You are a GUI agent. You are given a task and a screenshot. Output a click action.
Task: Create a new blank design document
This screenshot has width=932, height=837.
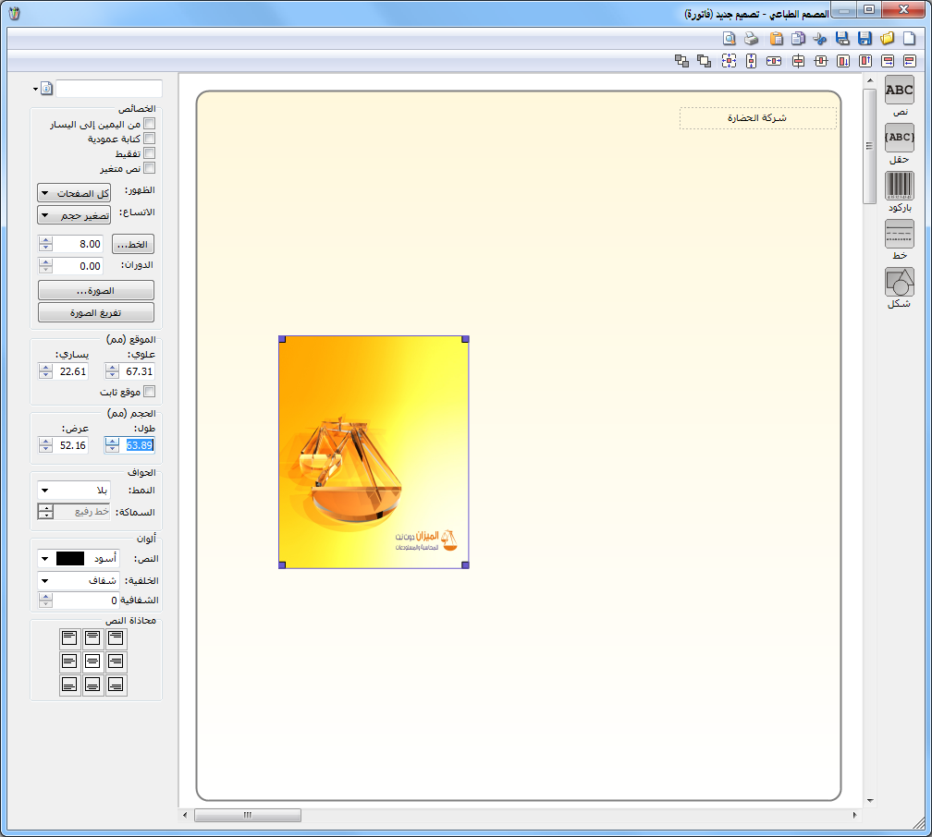910,39
